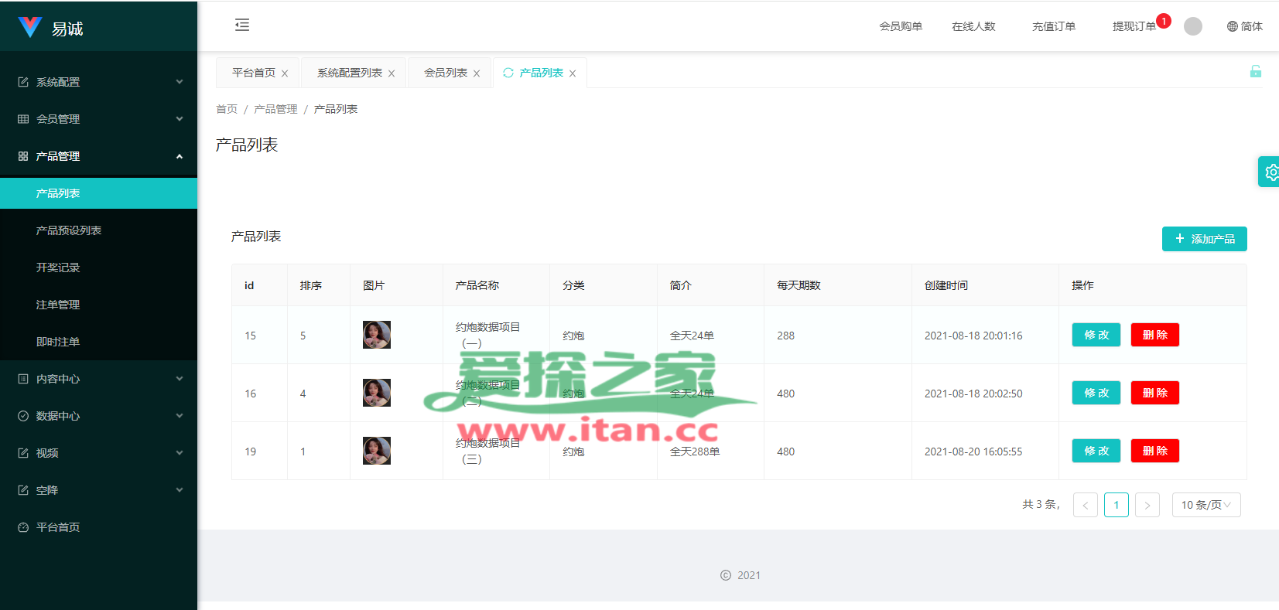Click the green lock icon near tabs
Image resolution: width=1279 pixels, height=610 pixels.
pyautogui.click(x=1255, y=72)
